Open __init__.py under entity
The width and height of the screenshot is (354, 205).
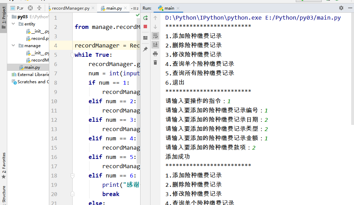[38, 31]
